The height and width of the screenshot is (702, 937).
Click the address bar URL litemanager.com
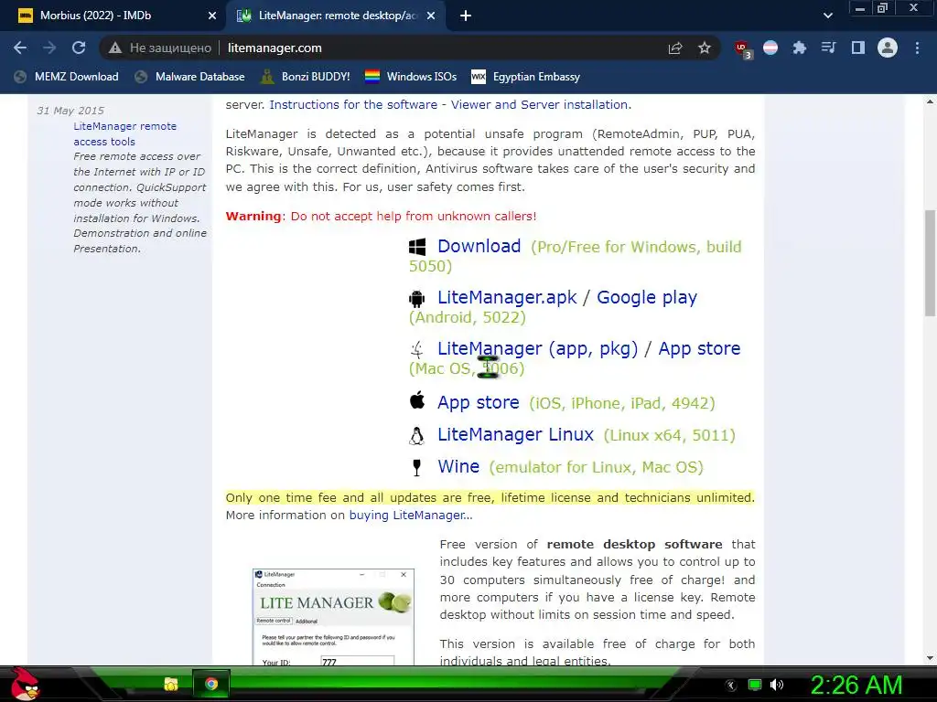click(275, 48)
